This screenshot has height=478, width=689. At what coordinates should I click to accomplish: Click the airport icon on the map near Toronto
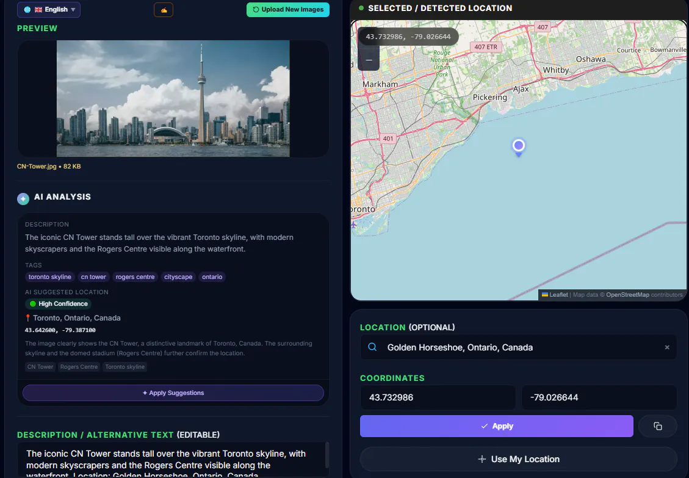[x=354, y=225]
